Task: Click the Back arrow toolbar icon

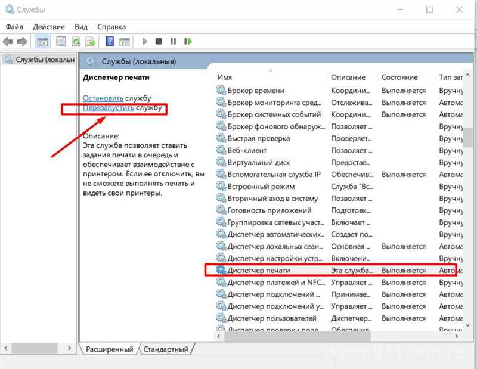Action: [8, 41]
